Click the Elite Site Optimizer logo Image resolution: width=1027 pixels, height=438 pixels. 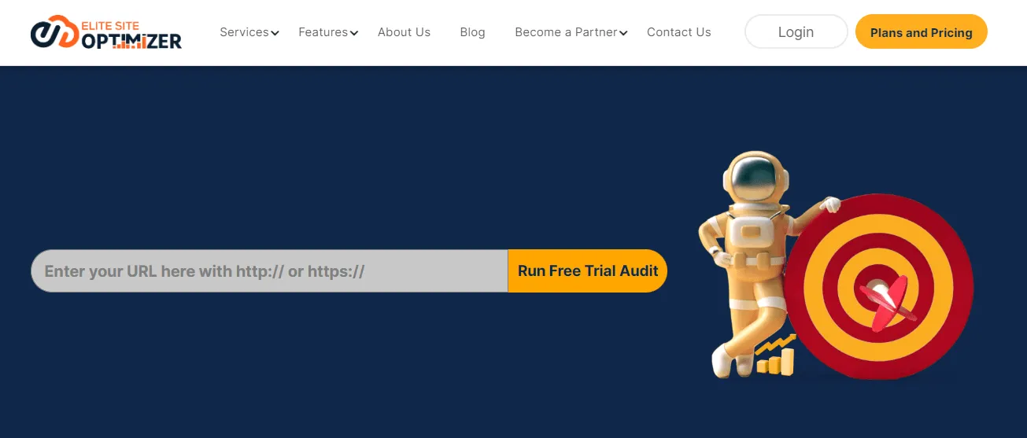[x=106, y=32]
